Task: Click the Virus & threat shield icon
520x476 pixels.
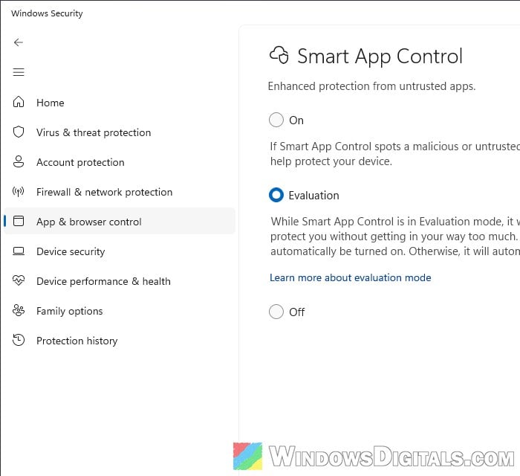Action: 19,132
